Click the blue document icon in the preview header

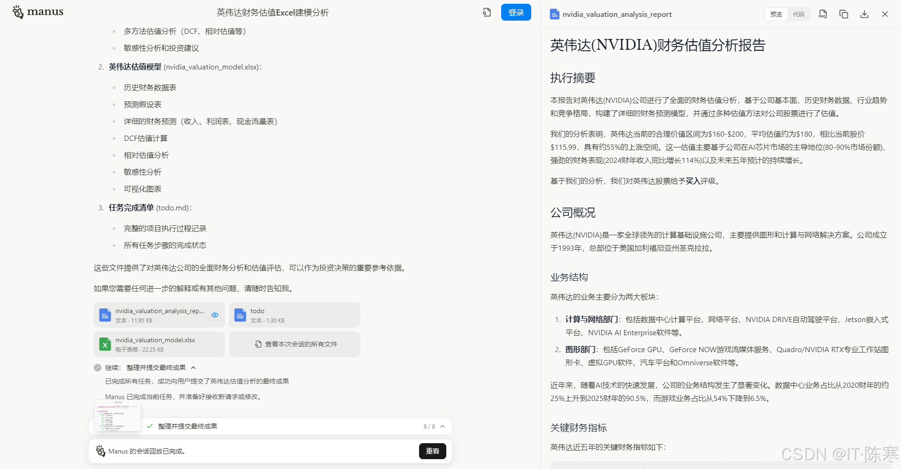554,14
